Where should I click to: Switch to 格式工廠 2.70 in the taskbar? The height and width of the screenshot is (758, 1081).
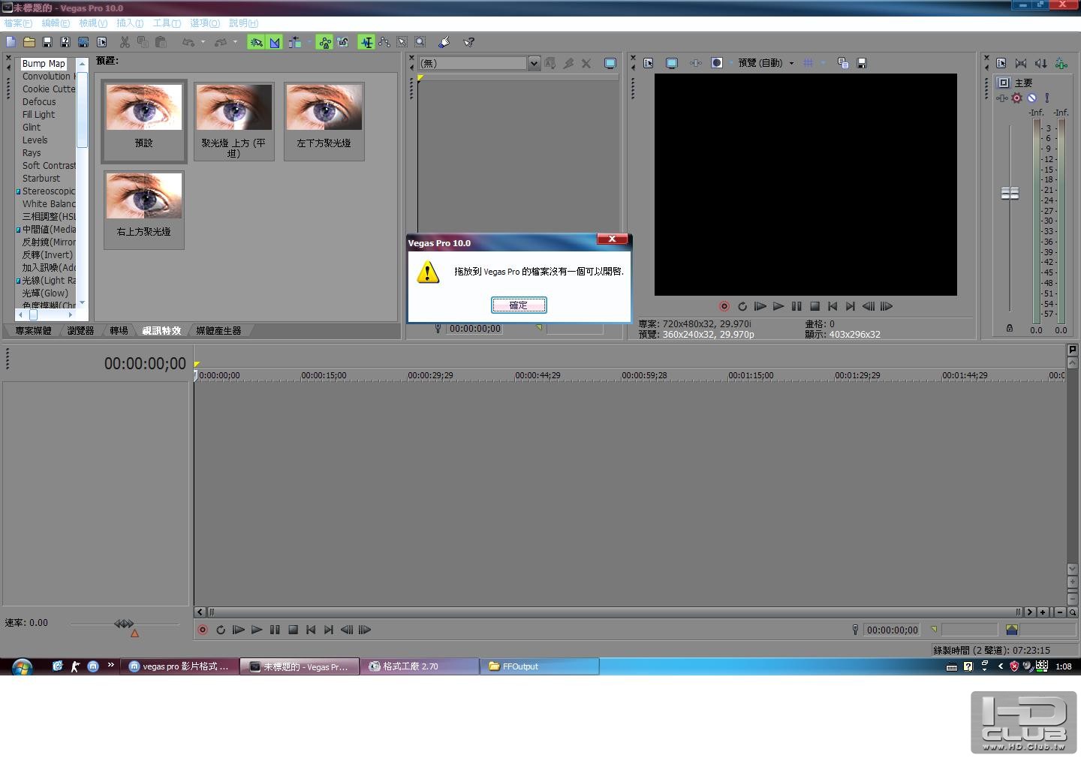click(x=420, y=666)
